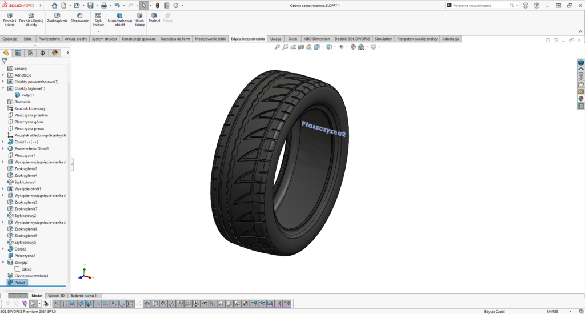Toggle the filter faces button
This screenshot has width=585, height=314.
point(73,304)
